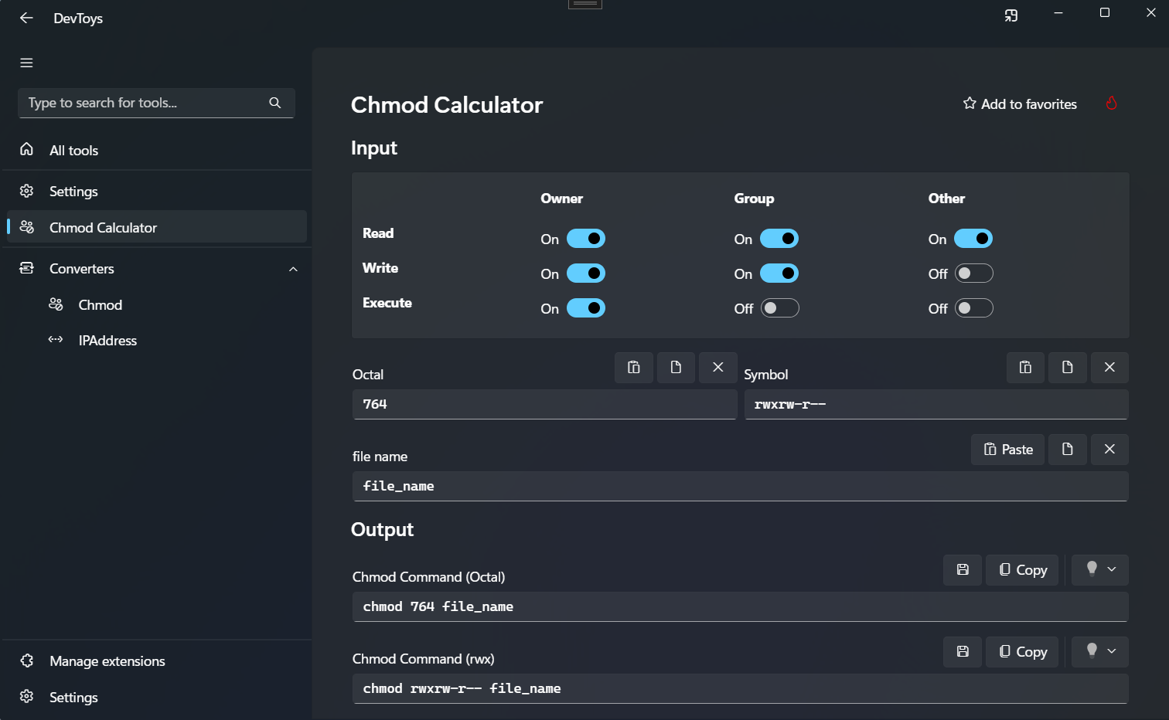Click the Chmod Command (Octal) output box
The height and width of the screenshot is (720, 1169).
pos(741,606)
